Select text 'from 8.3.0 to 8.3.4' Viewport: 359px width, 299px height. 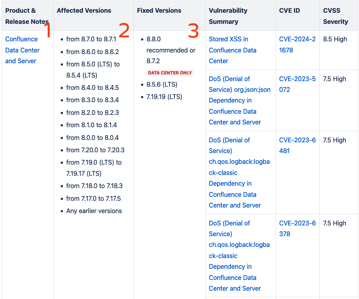pyautogui.click(x=93, y=100)
